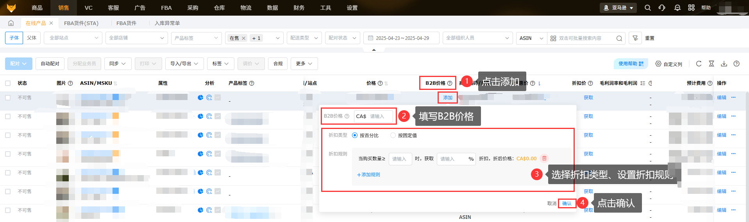This screenshot has width=749, height=222.
Task: Expand the 同步 menu
Action: pos(118,63)
